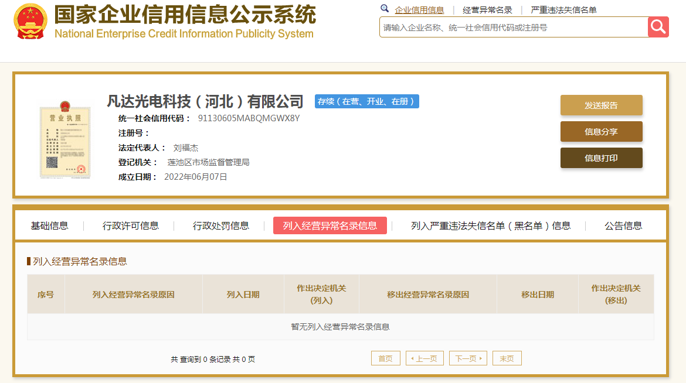Switch to the 基础信息 tab
Screen dimensions: 686x383
49,225
